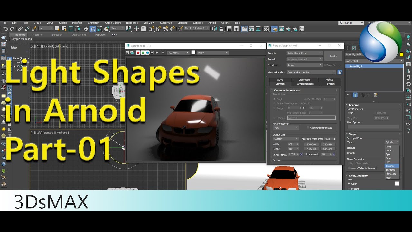Screen dimensions: 412x232
Task: Activate the Select and Scale tool
Action: tap(100, 29)
